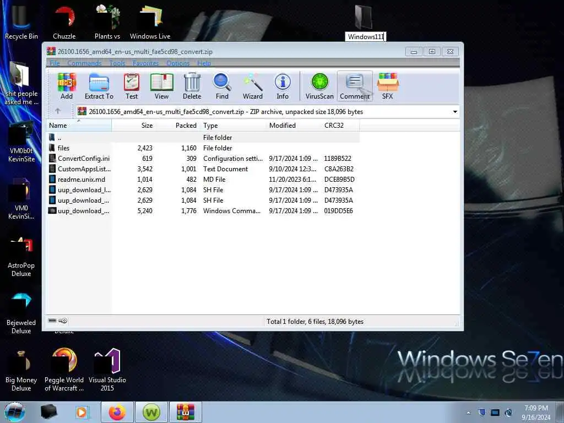Click the key password icon in status bar

63,320
